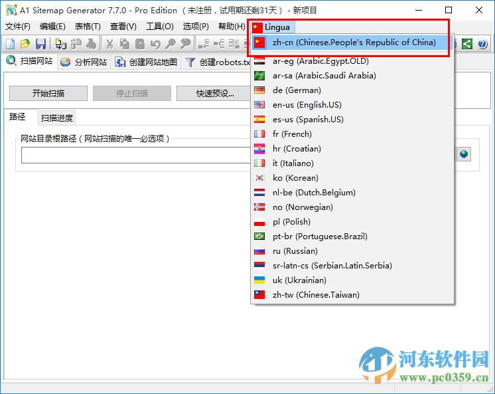
Task: Click the Undo arrow toolbar icon
Action: [155, 44]
